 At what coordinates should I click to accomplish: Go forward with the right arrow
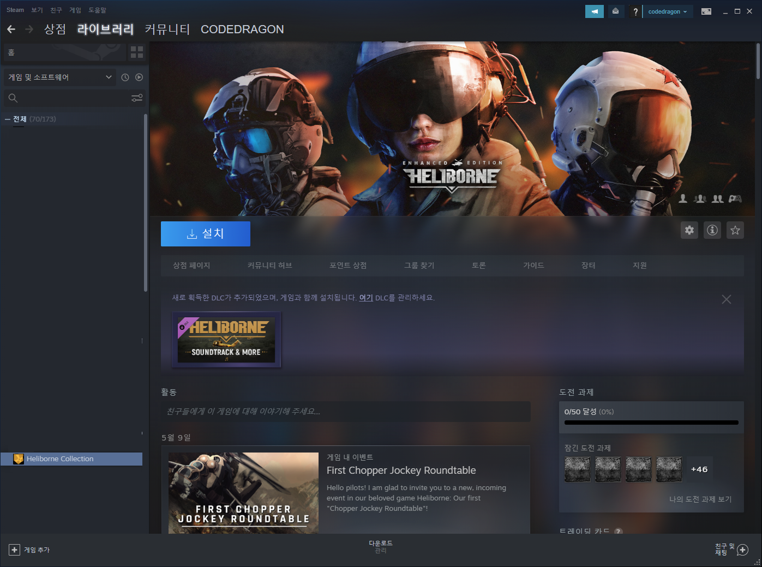click(29, 29)
